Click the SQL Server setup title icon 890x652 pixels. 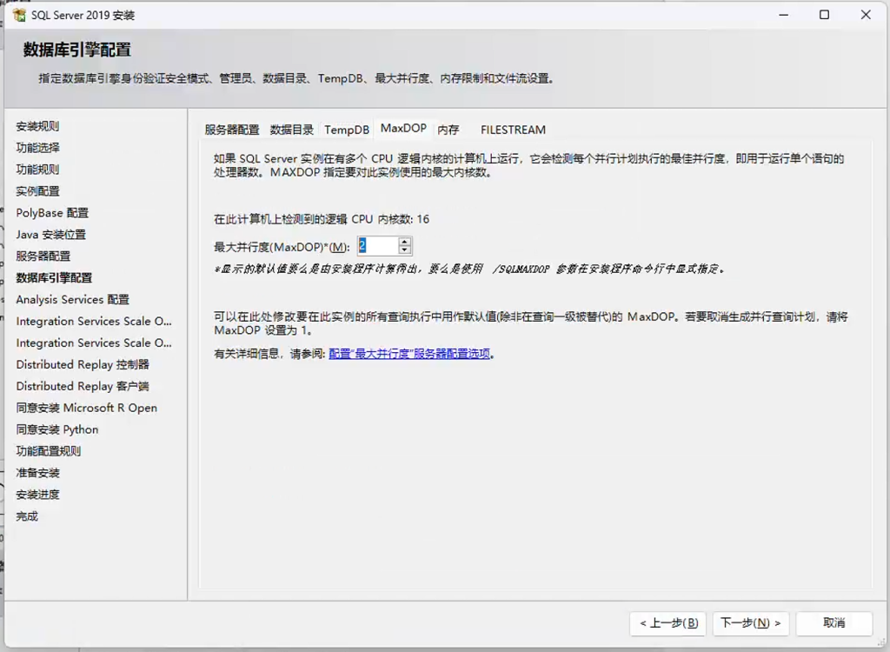[19, 15]
